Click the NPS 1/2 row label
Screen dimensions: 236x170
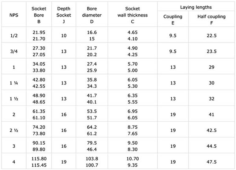(14, 36)
